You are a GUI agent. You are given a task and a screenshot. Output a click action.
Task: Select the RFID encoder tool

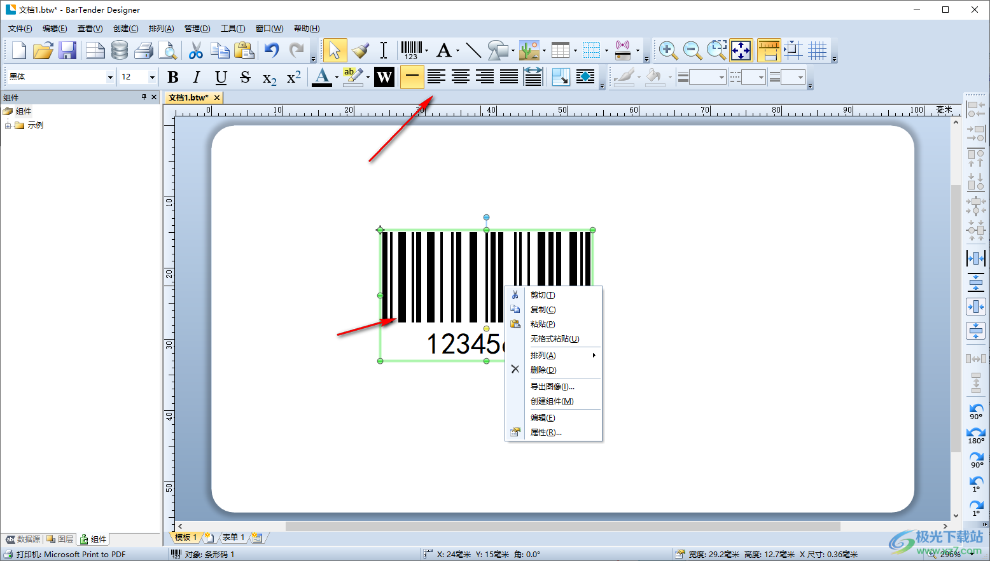click(622, 50)
